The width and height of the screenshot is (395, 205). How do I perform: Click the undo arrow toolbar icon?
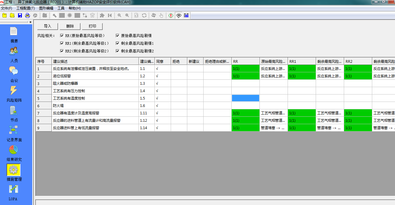tap(154, 15)
